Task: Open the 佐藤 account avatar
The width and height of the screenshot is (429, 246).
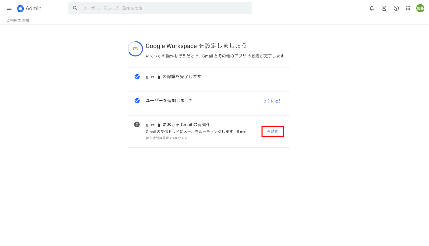Action: 420,8
